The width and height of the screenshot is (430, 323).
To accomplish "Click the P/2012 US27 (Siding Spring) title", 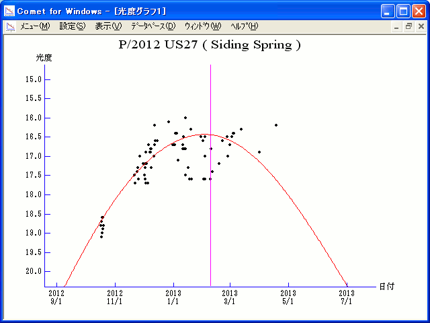I will pyautogui.click(x=210, y=45).
